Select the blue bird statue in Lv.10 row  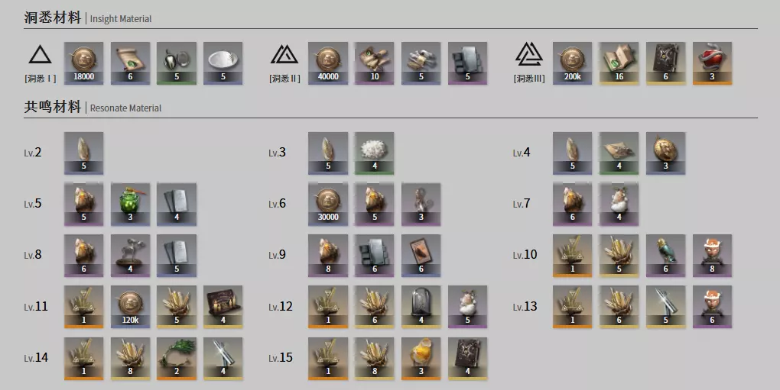click(x=665, y=256)
